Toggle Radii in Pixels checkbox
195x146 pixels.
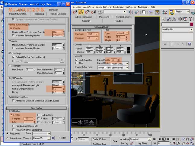click(x=39, y=115)
